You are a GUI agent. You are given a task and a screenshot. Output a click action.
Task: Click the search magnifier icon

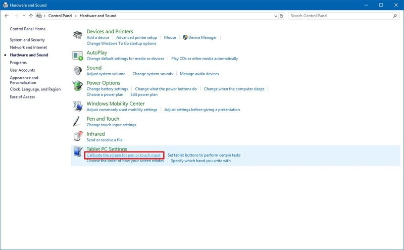pos(395,16)
